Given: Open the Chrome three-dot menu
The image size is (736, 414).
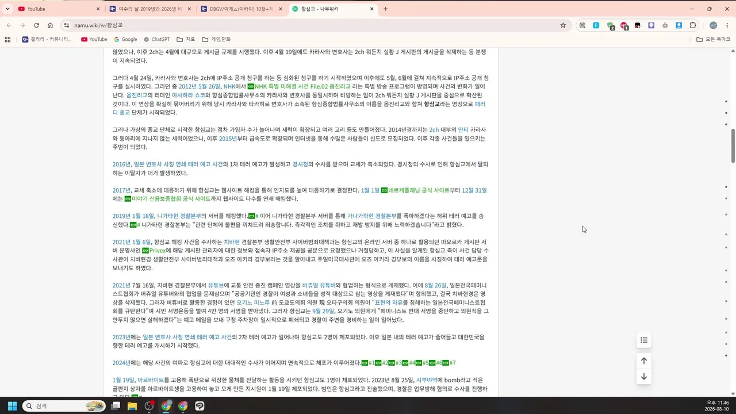Looking at the screenshot, I should [727, 25].
